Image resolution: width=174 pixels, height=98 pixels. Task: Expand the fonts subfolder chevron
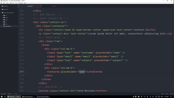(x=3, y=17)
